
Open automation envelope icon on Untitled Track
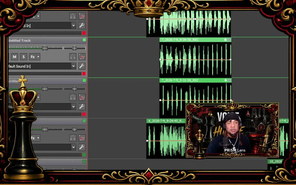pos(82,57)
